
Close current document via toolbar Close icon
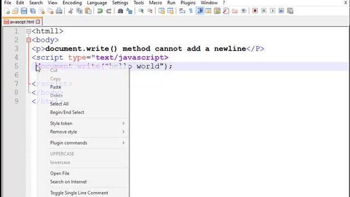(x=42, y=11)
